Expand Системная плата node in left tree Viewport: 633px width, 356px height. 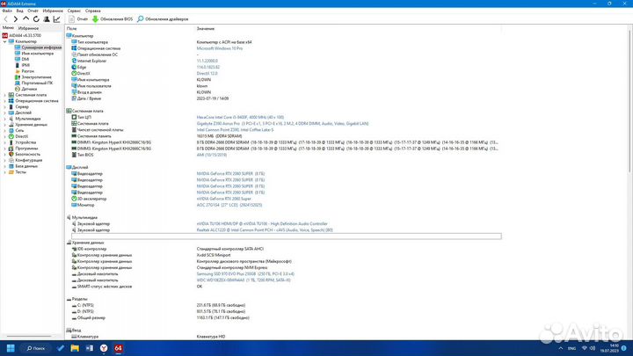[5, 95]
